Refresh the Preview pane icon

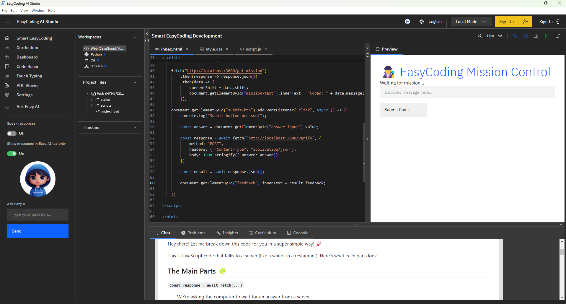click(377, 49)
